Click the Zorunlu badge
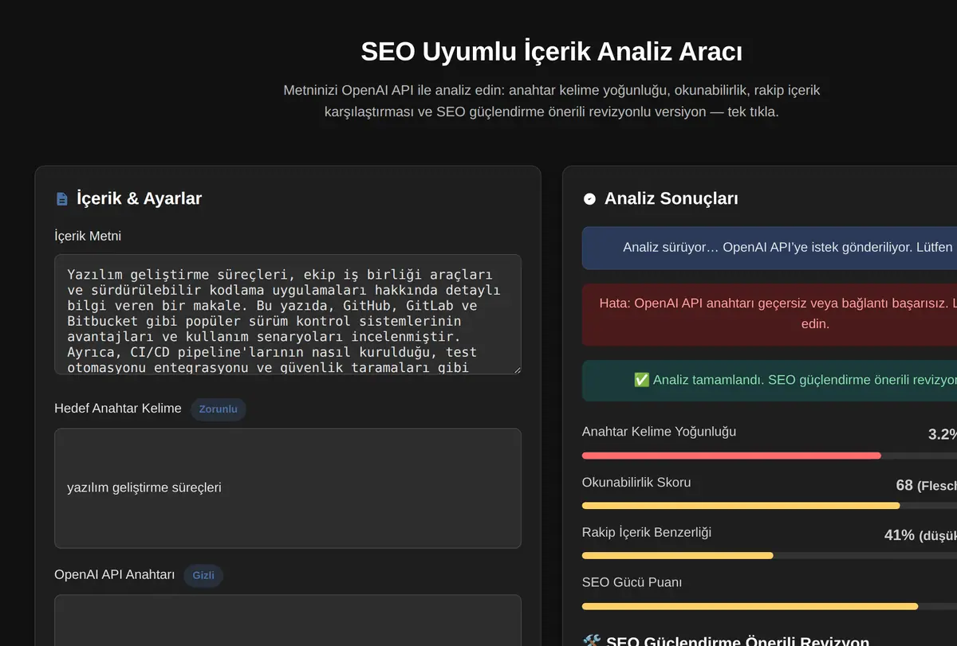Viewport: 957px width, 646px height. pyautogui.click(x=218, y=409)
